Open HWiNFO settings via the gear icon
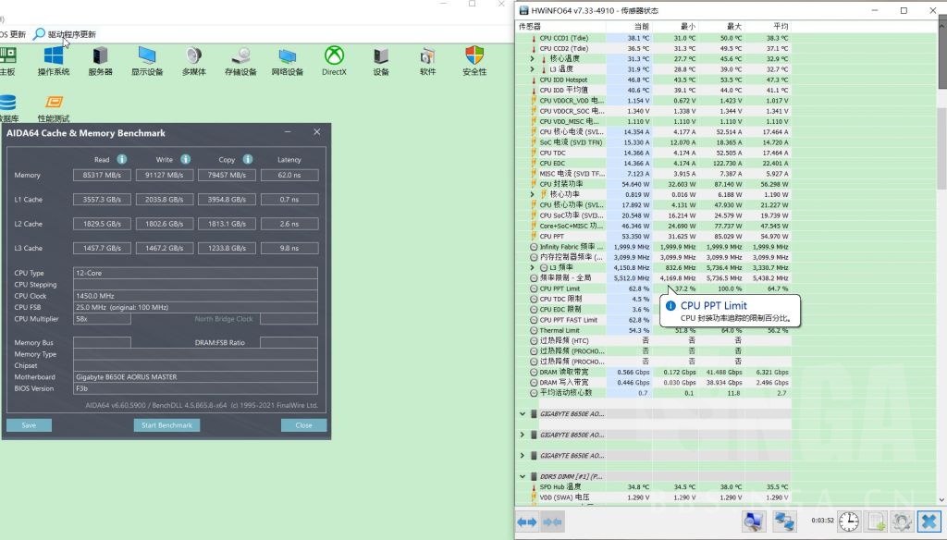Viewport: 947px width, 540px height. click(x=902, y=521)
